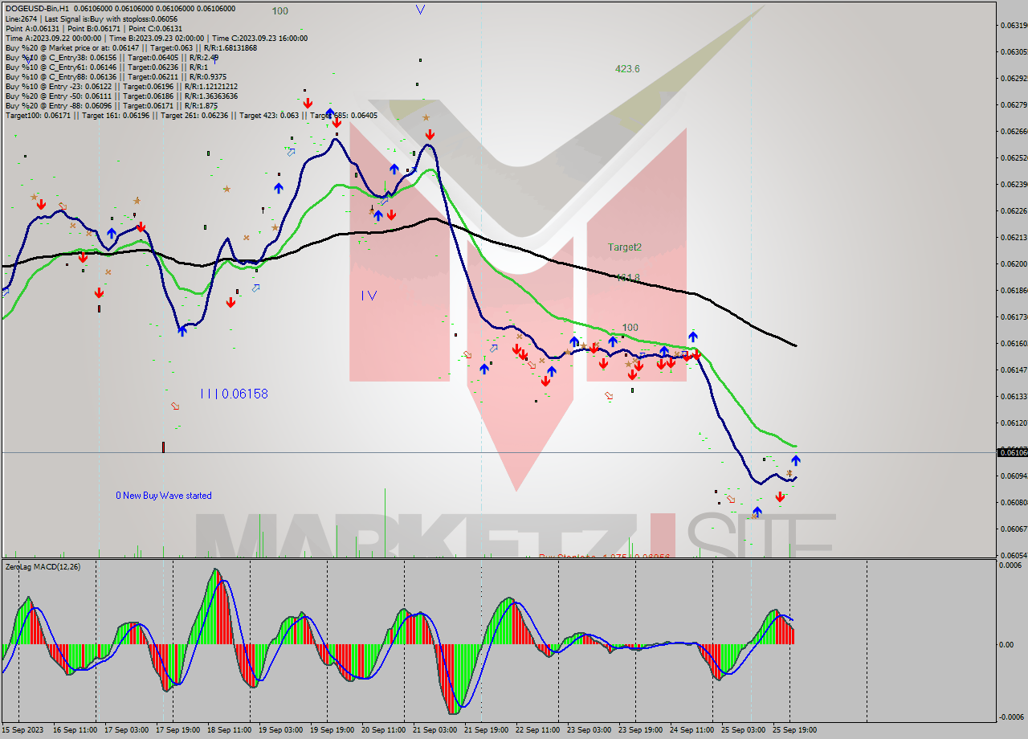
Task: Click the 'I I I 0.06158' wave label
Action: (234, 394)
